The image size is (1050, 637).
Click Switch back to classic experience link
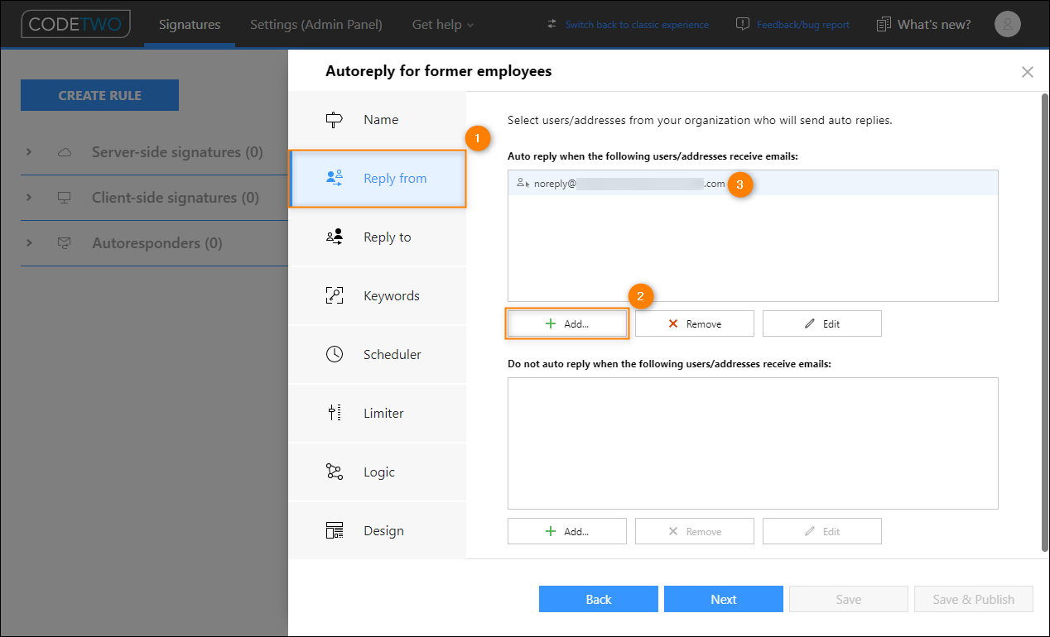(637, 25)
